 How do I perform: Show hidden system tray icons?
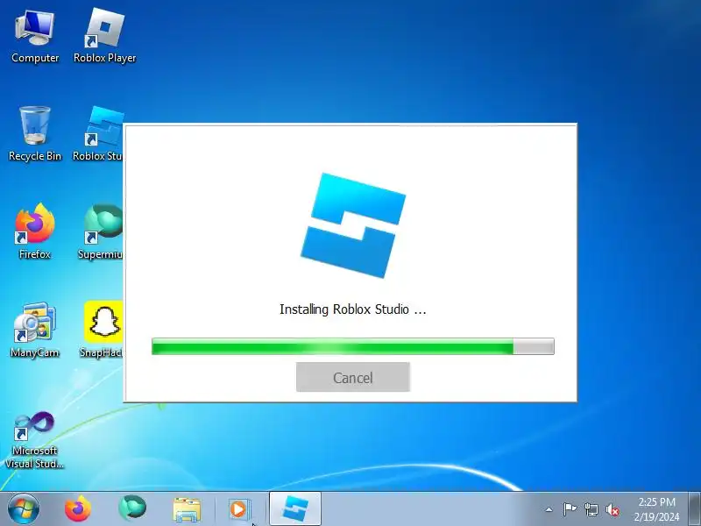point(549,509)
